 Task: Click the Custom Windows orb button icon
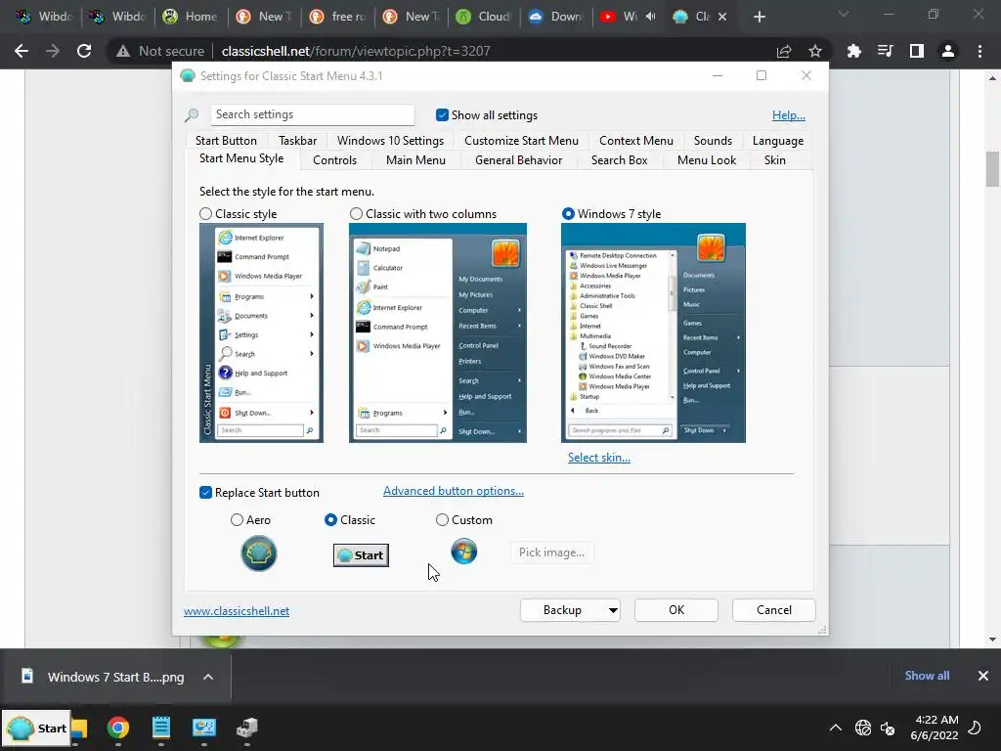[463, 552]
